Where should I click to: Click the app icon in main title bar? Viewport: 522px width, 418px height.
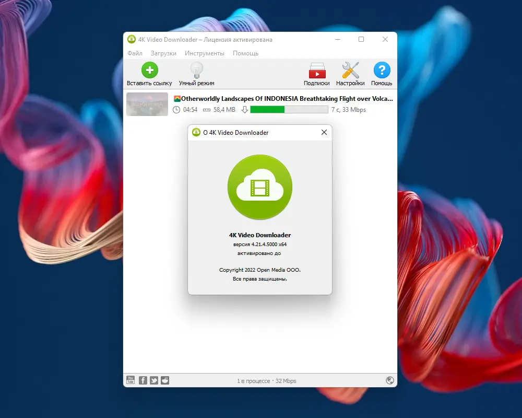[x=132, y=39]
